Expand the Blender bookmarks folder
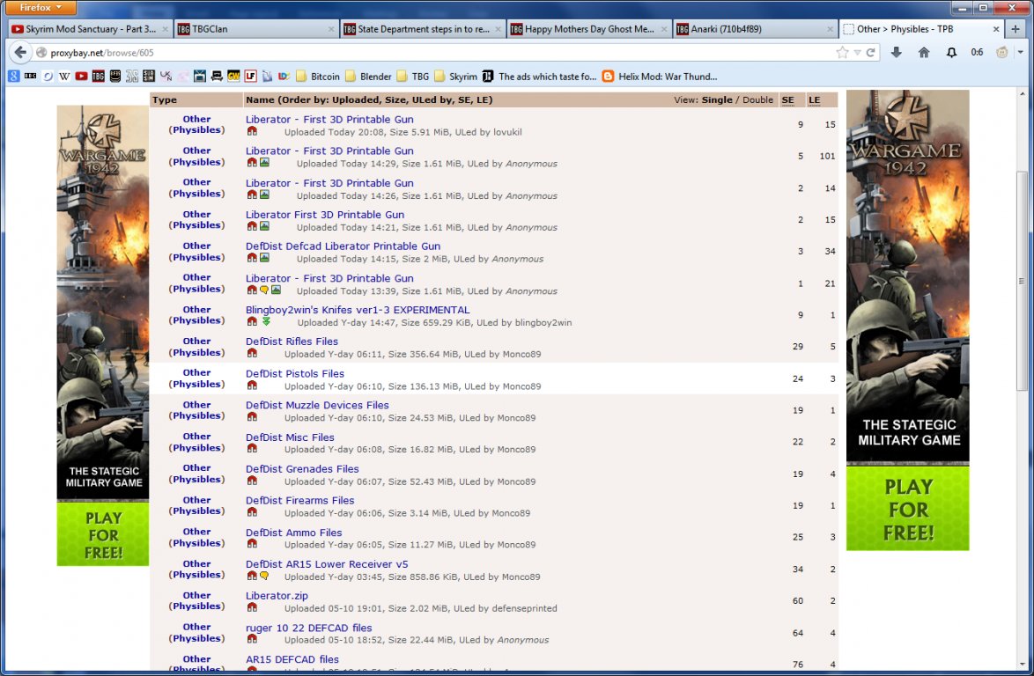The image size is (1034, 676). click(368, 77)
